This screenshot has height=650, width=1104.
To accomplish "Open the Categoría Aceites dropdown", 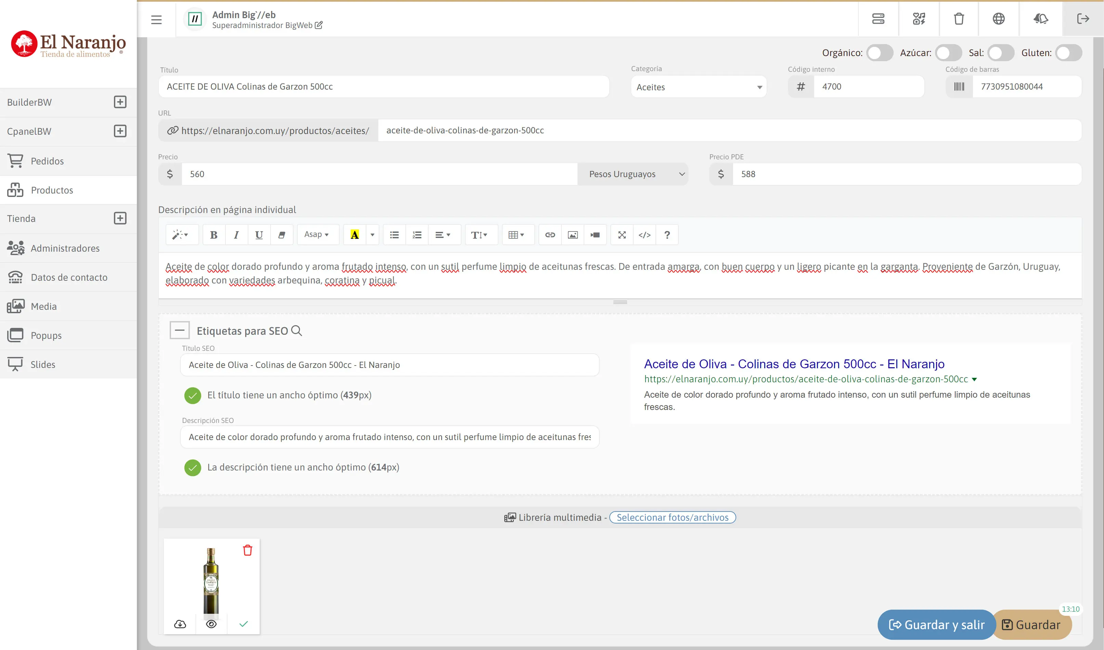I will [699, 87].
